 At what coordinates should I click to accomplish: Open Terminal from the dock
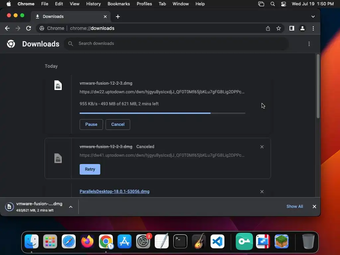coord(180,241)
